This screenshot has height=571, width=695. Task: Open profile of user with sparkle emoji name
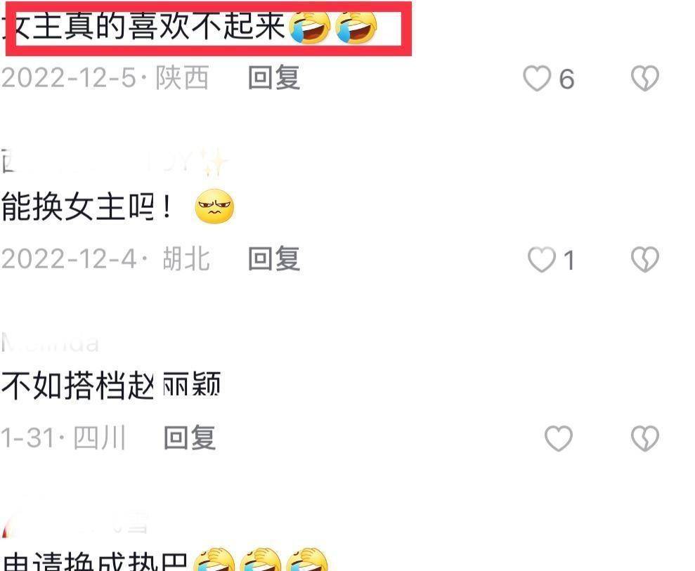(x=115, y=162)
